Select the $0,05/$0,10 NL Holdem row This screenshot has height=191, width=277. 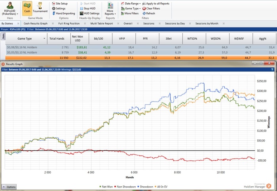click(140, 52)
